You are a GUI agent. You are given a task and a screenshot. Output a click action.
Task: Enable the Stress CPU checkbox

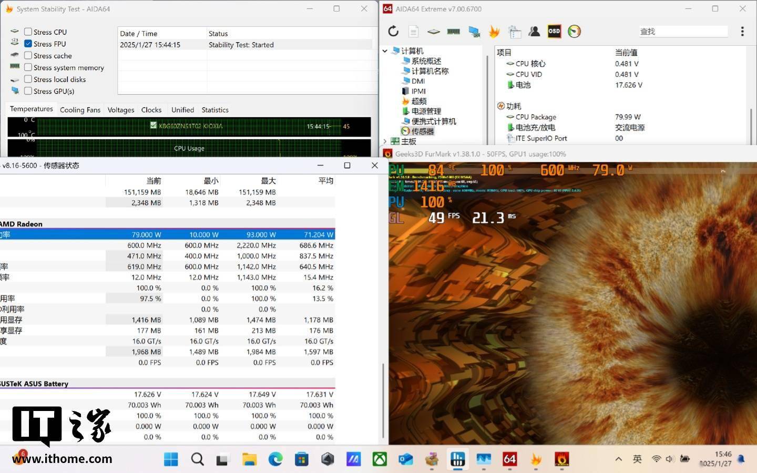pyautogui.click(x=28, y=32)
